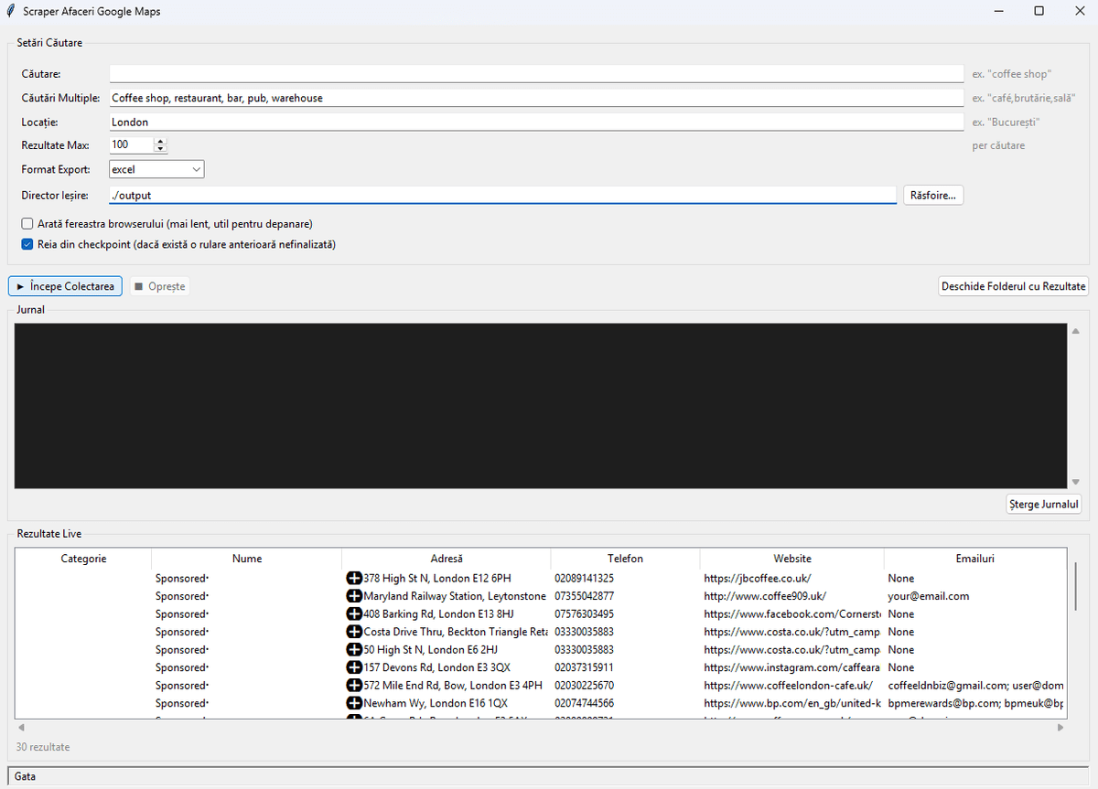Click the feather app icon in title bar

coord(10,11)
